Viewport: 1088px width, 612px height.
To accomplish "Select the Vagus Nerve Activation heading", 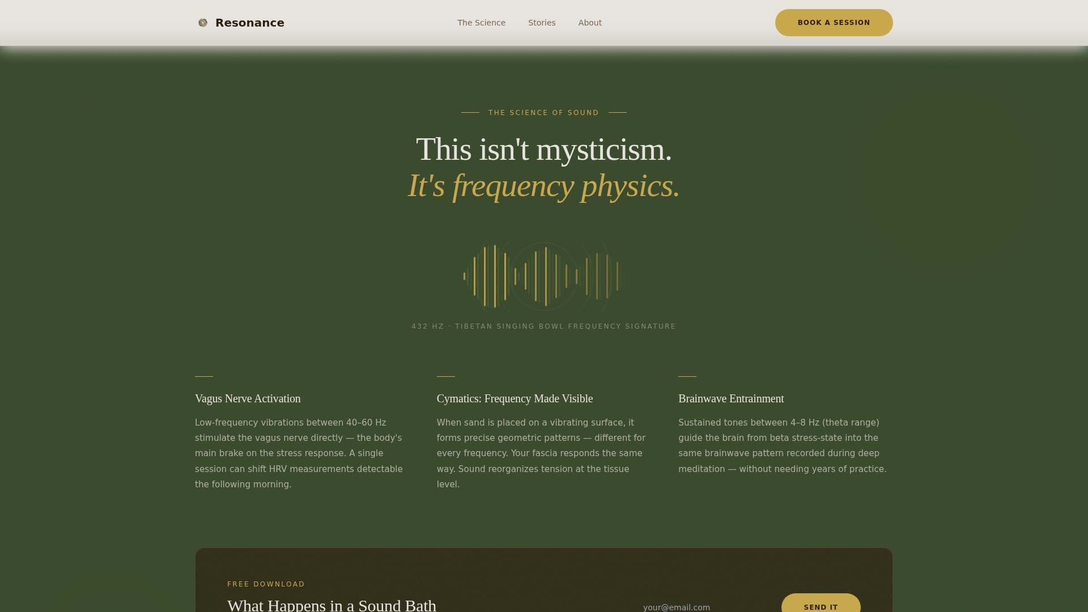I will 248,398.
